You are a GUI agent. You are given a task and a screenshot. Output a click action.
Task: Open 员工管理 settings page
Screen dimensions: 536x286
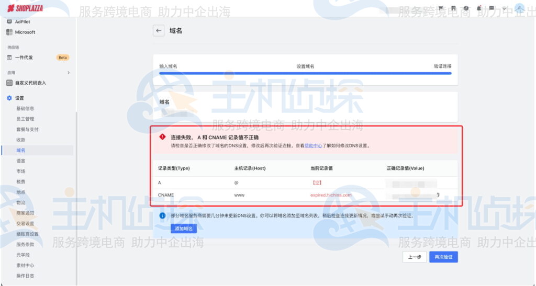click(x=25, y=119)
